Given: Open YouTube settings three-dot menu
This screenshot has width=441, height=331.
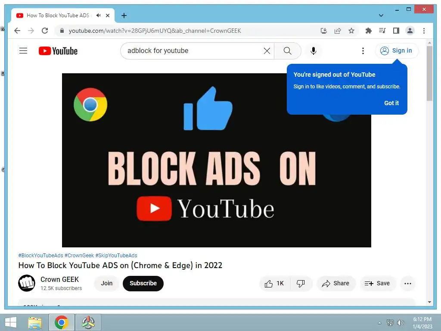Looking at the screenshot, I should point(363,51).
